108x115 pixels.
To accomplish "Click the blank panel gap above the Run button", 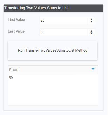I will (x=53, y=38).
